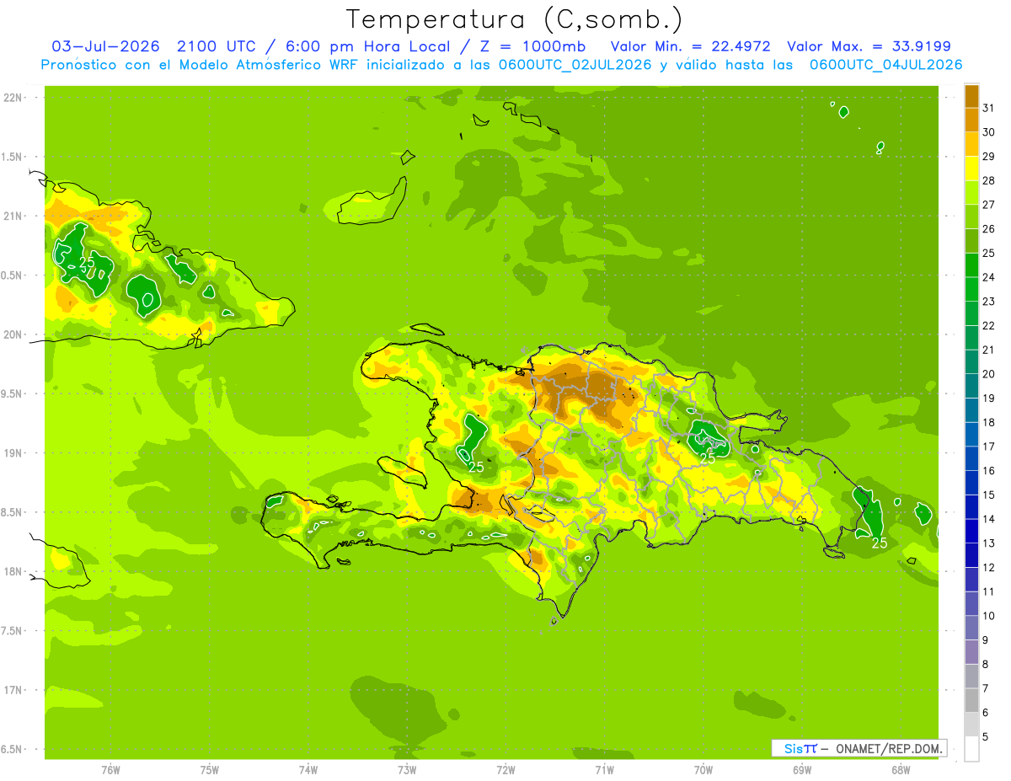
Task: Click the 'Valor Max. = 33.9199' value
Action: tap(869, 47)
